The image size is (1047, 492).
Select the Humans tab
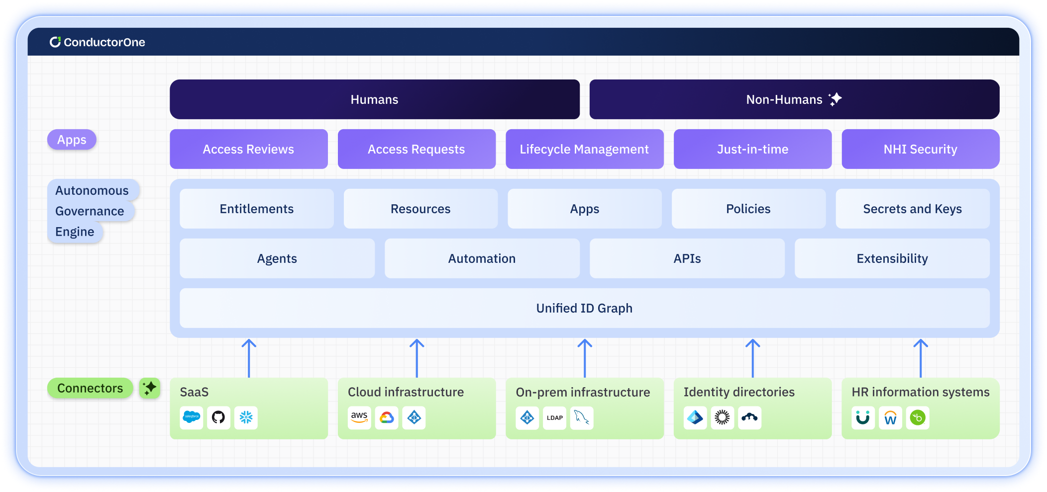click(374, 99)
